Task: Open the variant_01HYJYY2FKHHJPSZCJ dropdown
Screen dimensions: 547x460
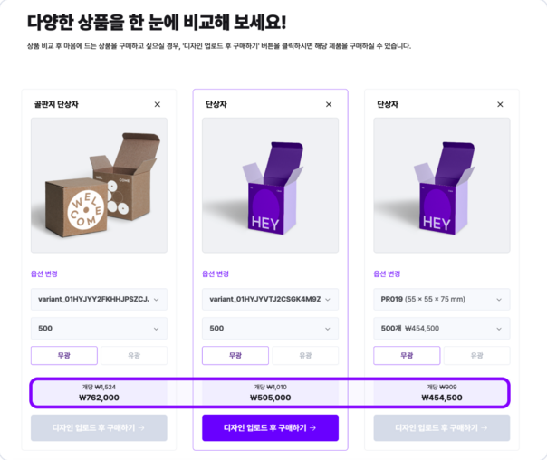Action: [x=99, y=299]
